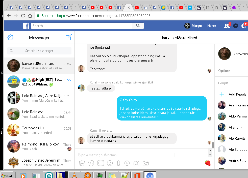
Task: Click the Secure lock indicator
Action: 45,16
